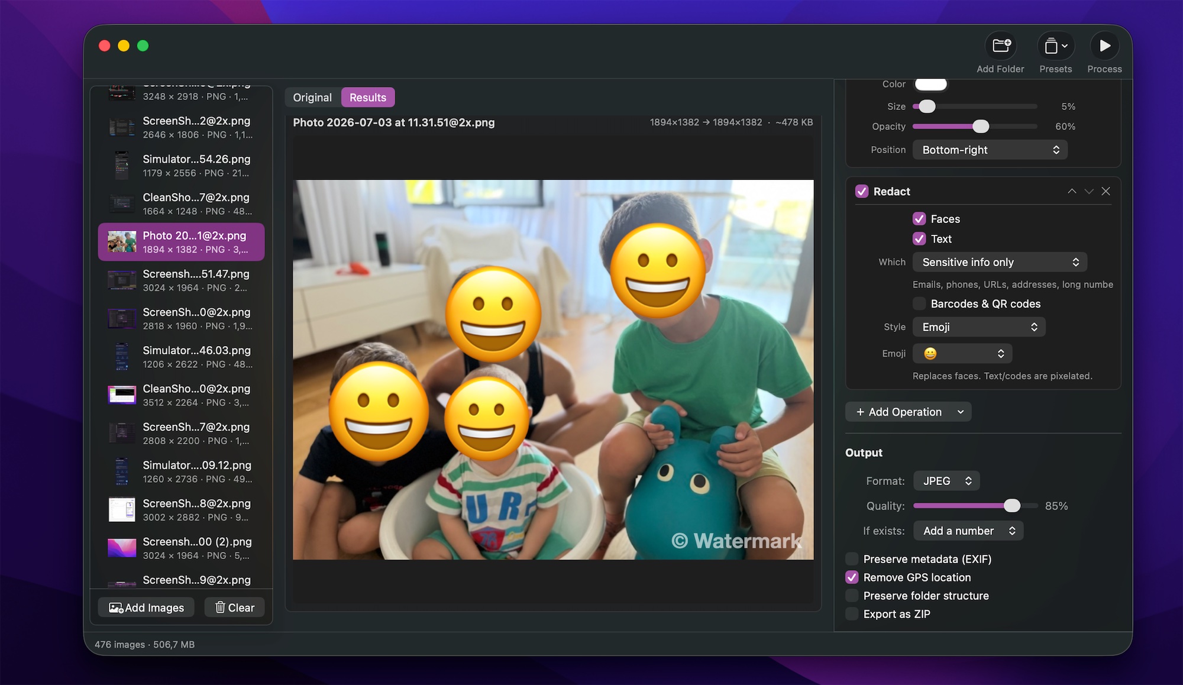Click the watermark Color swatch
The height and width of the screenshot is (685, 1183).
click(x=931, y=84)
